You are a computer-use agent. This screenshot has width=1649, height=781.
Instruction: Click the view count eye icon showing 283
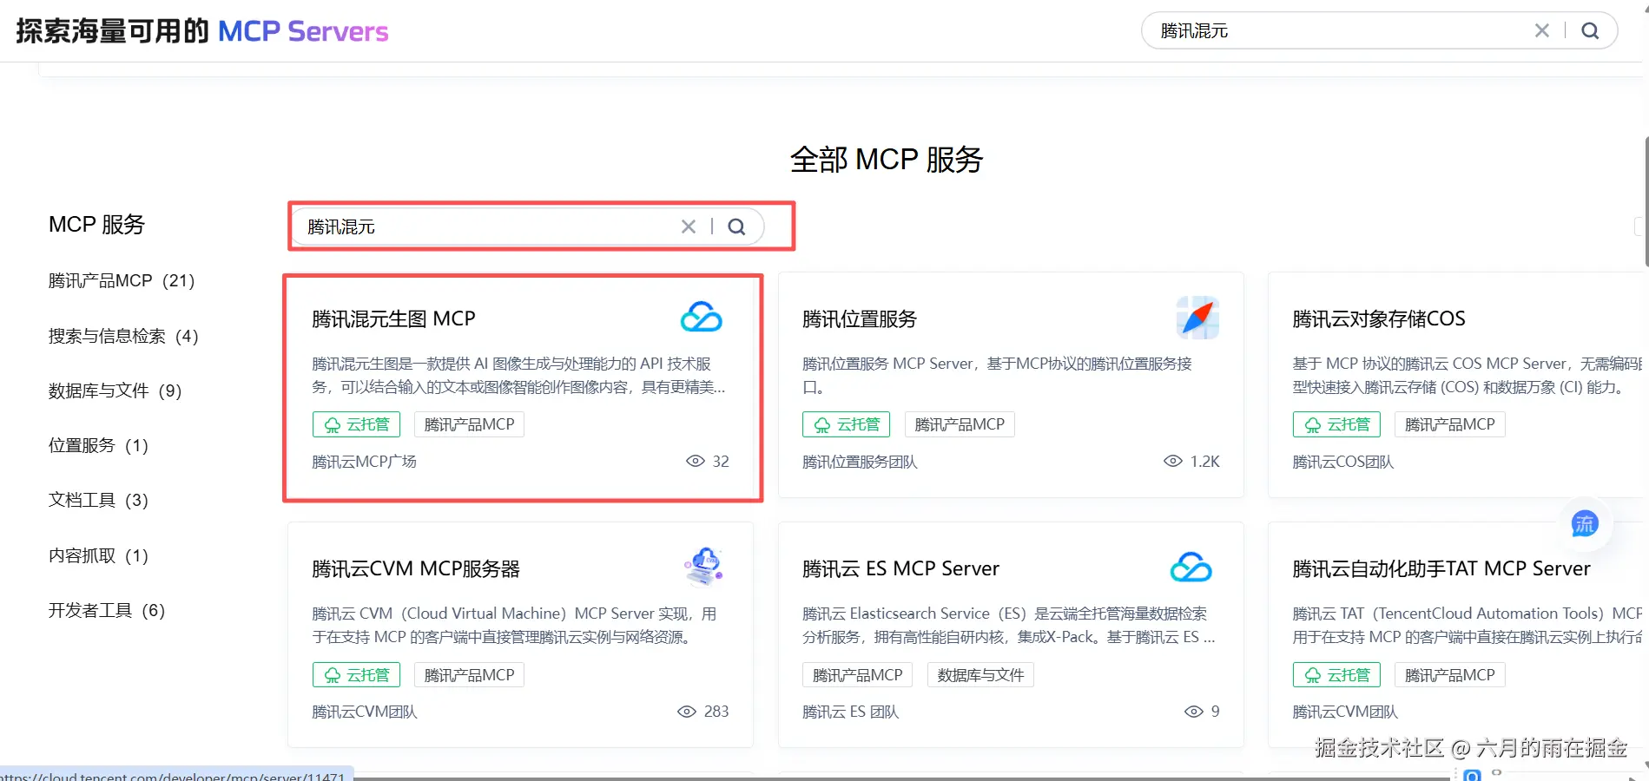tap(687, 712)
